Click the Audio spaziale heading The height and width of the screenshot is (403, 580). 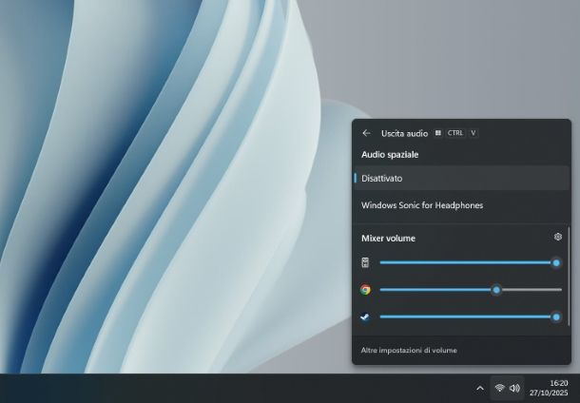390,155
